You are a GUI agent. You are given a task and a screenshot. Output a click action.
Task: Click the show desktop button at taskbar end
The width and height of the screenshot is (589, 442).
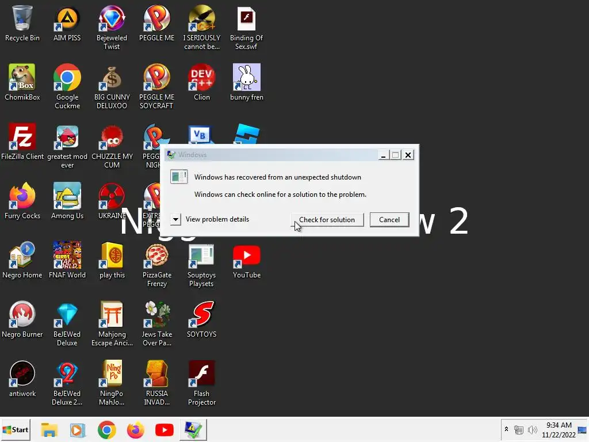(583, 429)
